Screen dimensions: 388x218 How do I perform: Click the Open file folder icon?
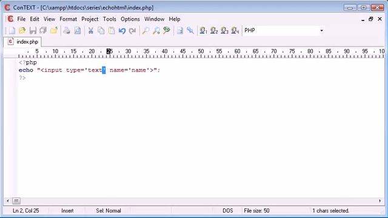(22, 31)
